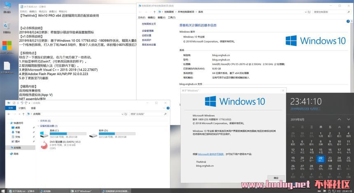Open Explorer recent locations dropdown arrow

(19, 114)
